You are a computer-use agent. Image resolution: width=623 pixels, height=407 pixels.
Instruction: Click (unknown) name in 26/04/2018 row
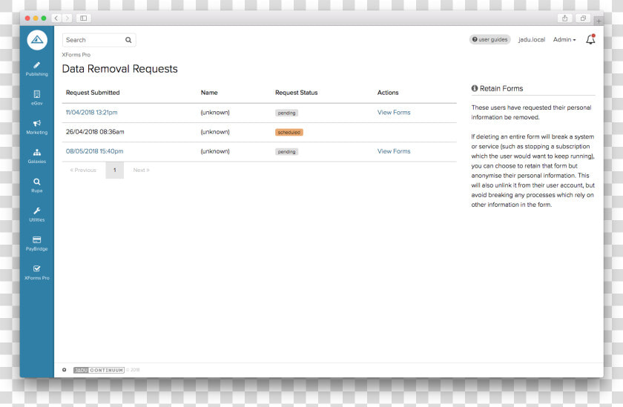tap(215, 132)
